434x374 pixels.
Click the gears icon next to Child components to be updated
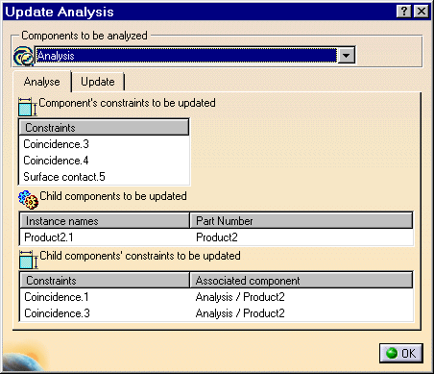(28, 200)
